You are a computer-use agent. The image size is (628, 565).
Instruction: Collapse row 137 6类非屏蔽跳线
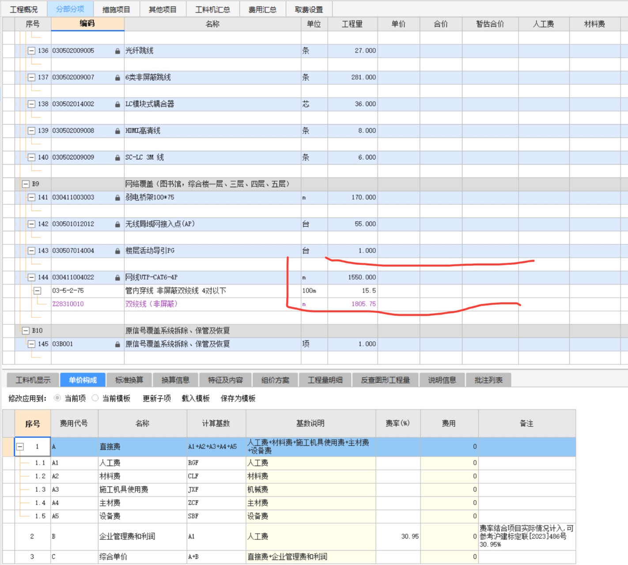[x=31, y=77]
